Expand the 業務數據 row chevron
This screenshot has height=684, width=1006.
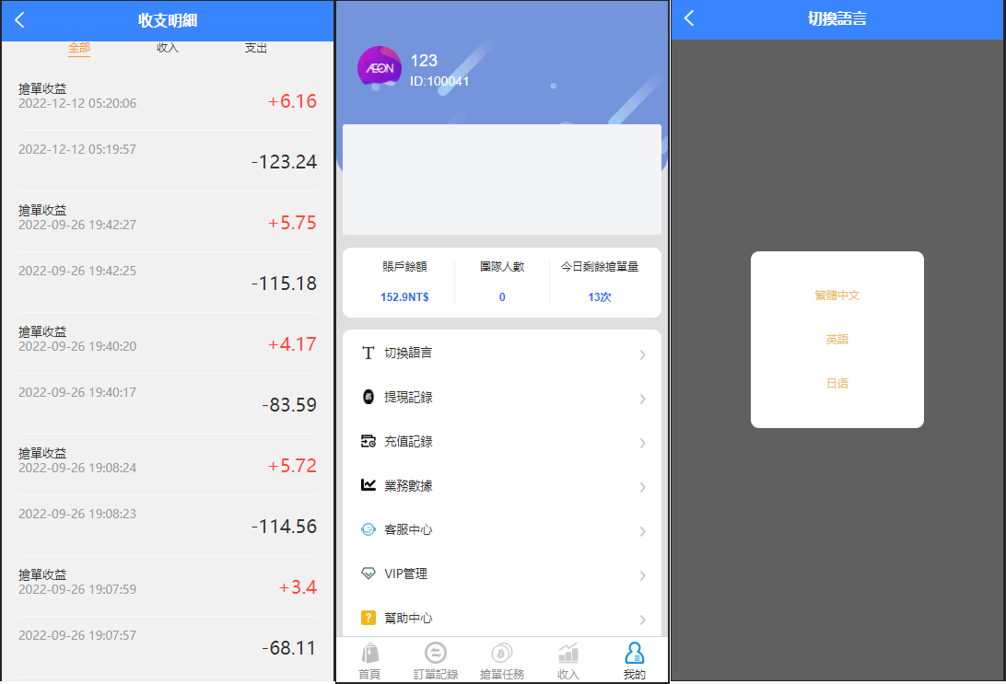click(642, 487)
